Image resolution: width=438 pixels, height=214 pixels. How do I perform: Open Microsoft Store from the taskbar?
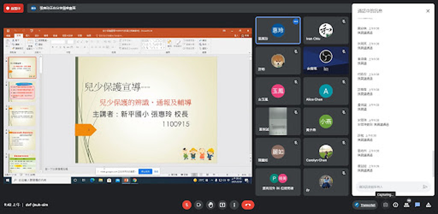pyautogui.click(x=109, y=181)
